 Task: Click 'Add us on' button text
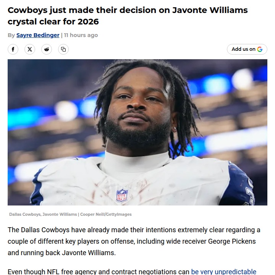point(243,49)
